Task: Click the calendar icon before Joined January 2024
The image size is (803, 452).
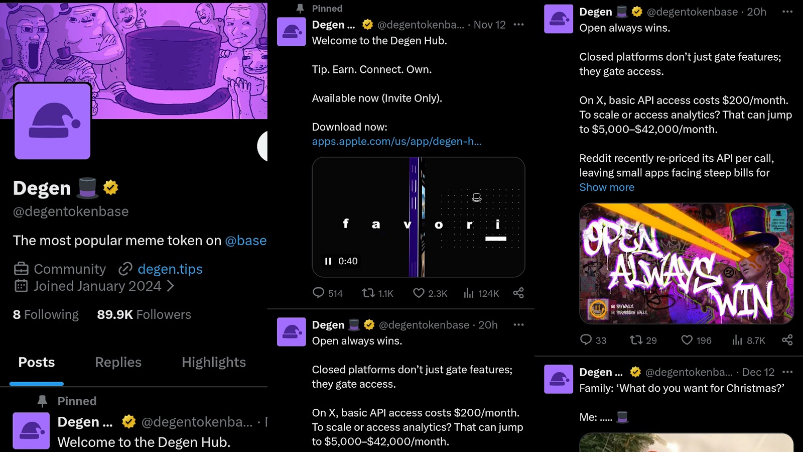Action: pyautogui.click(x=21, y=286)
